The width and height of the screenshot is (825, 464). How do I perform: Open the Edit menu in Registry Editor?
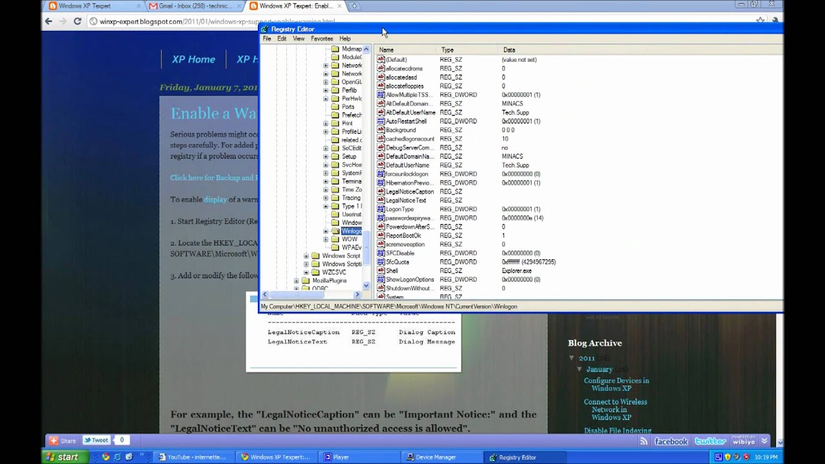click(282, 39)
